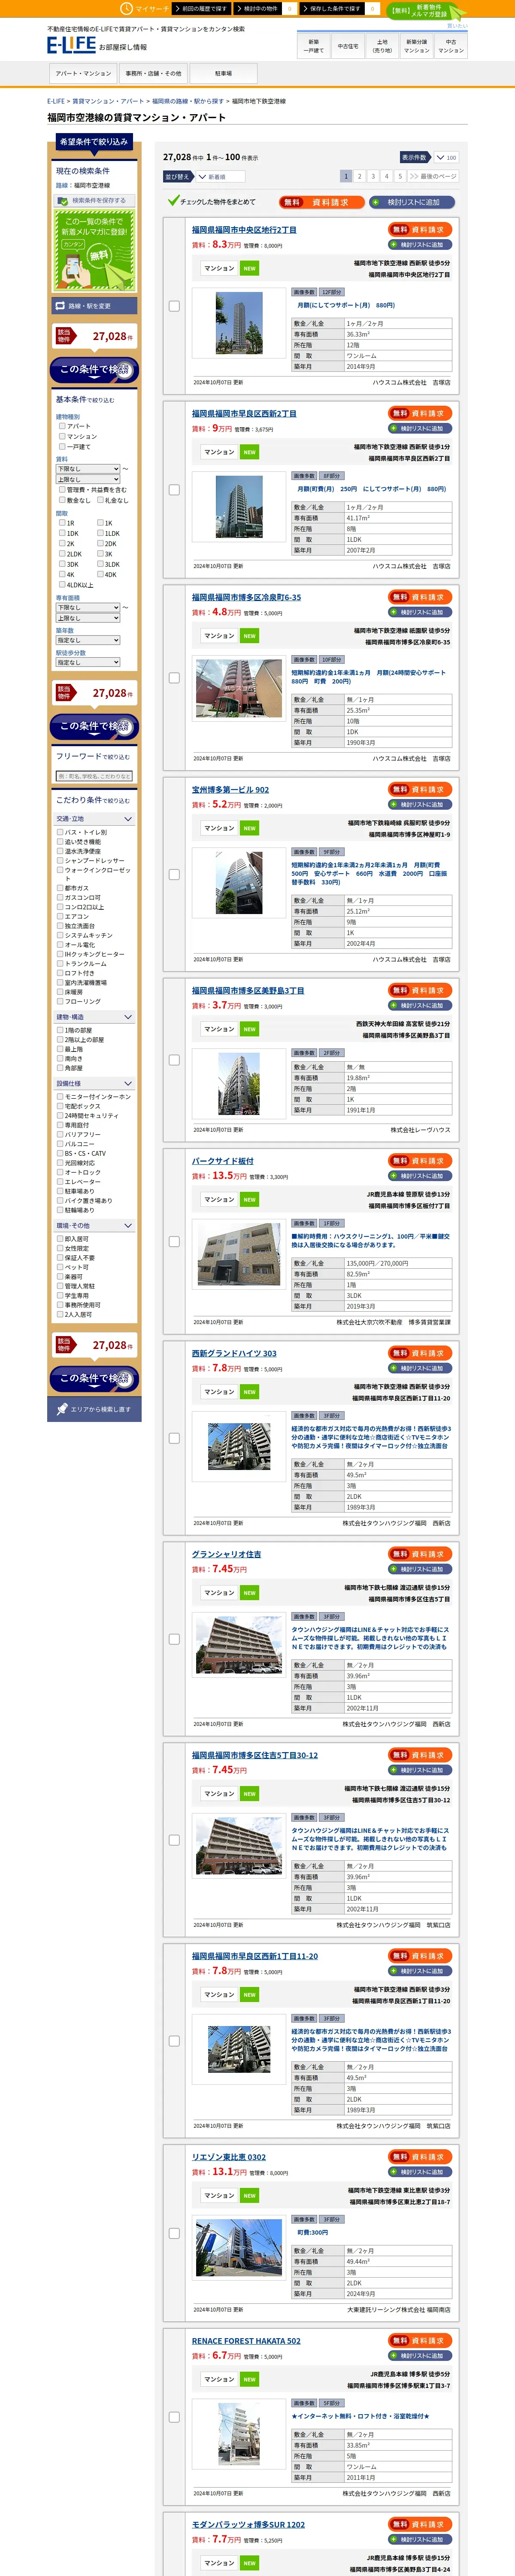Tick checkbox for 中央区地行2丁目 listing
The width and height of the screenshot is (515, 2576).
point(174,306)
